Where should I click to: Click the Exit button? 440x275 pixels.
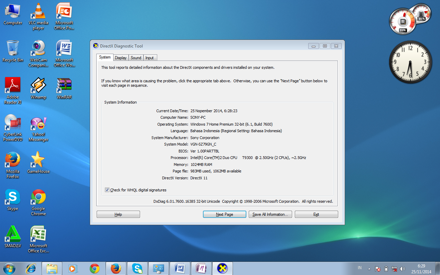click(x=316, y=214)
